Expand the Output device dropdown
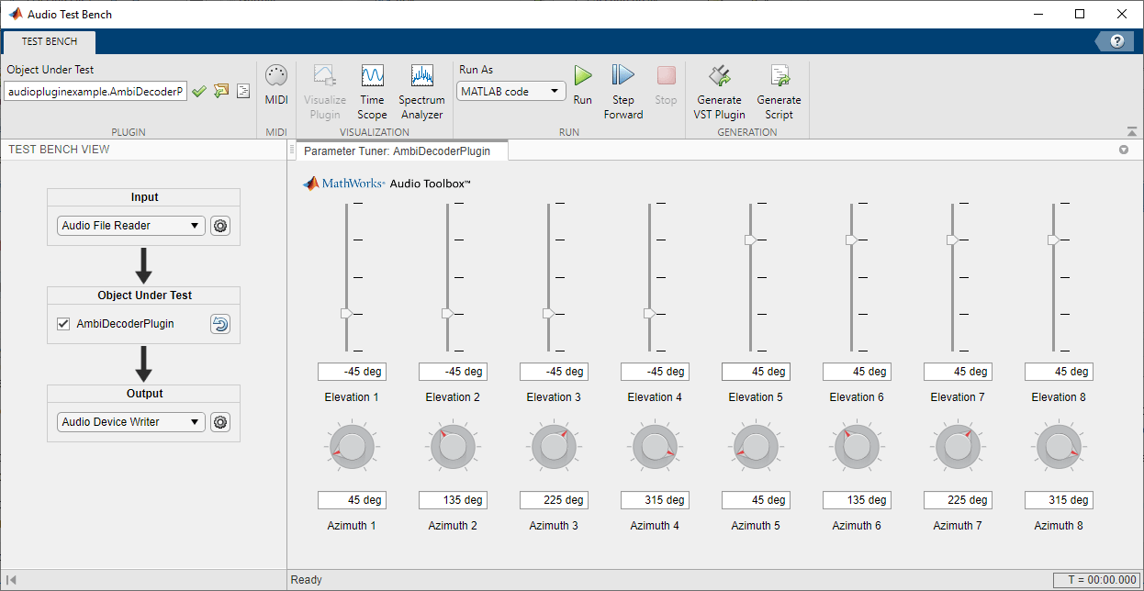The height and width of the screenshot is (591, 1144). [131, 422]
